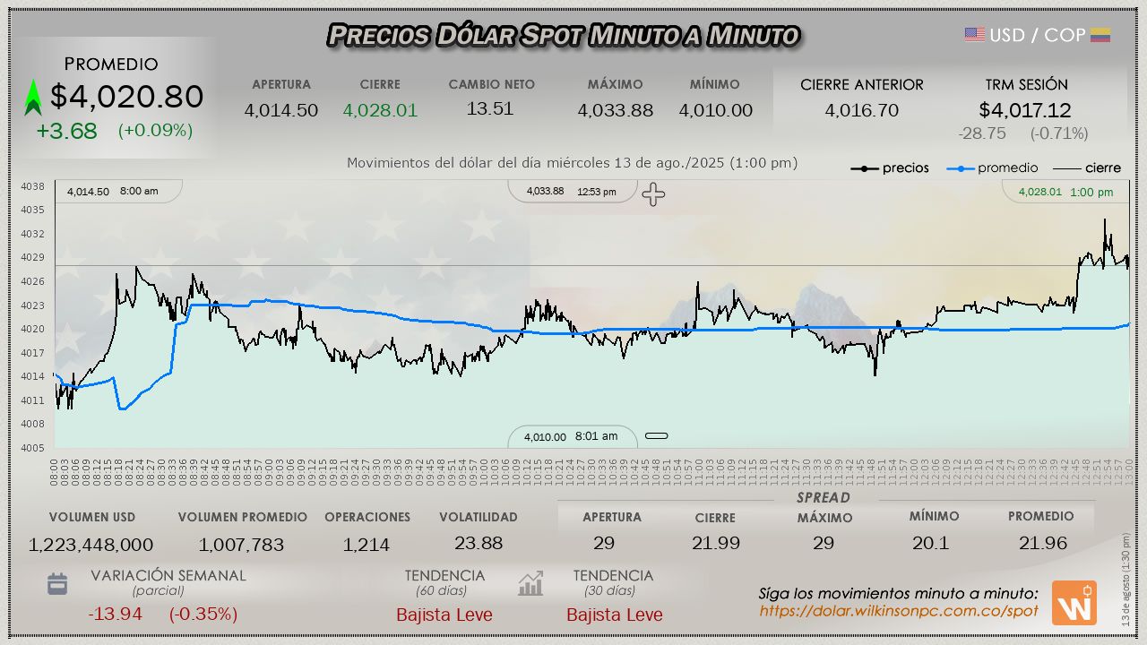Click the United States flag icon

[974, 35]
